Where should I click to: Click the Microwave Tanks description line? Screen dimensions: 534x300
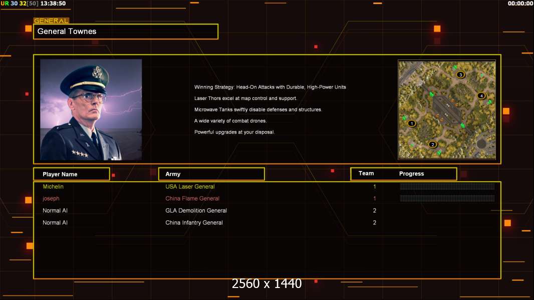coord(258,109)
